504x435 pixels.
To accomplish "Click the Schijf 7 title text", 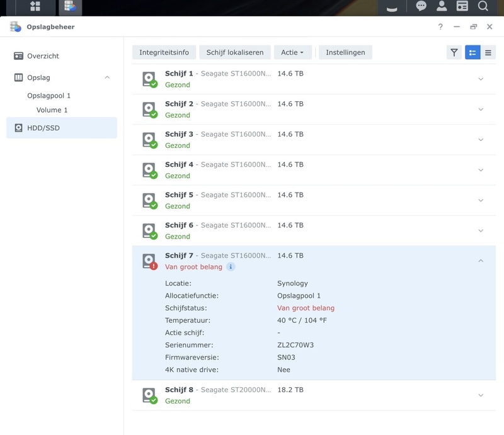I will coord(179,256).
